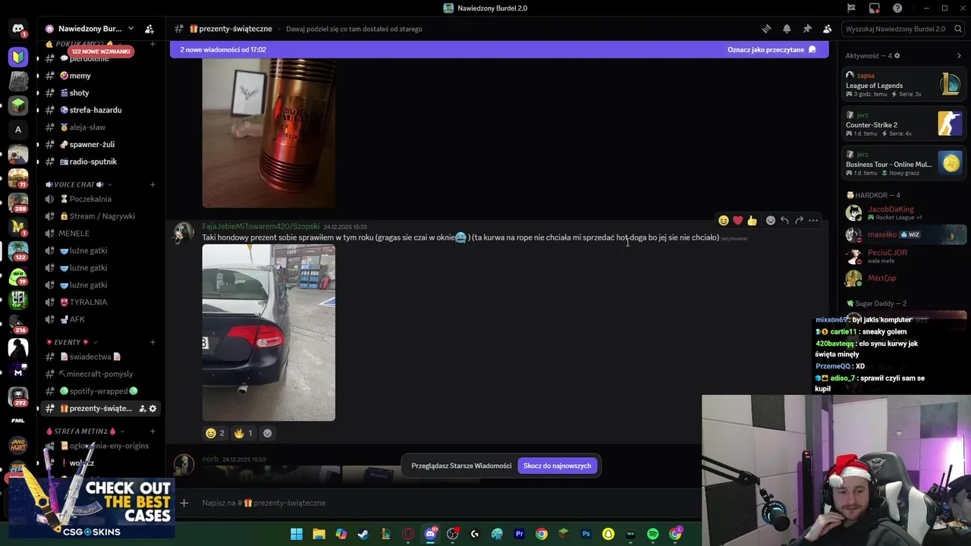Create a channel in VOICE CHAT category
971x546 pixels.
click(152, 184)
